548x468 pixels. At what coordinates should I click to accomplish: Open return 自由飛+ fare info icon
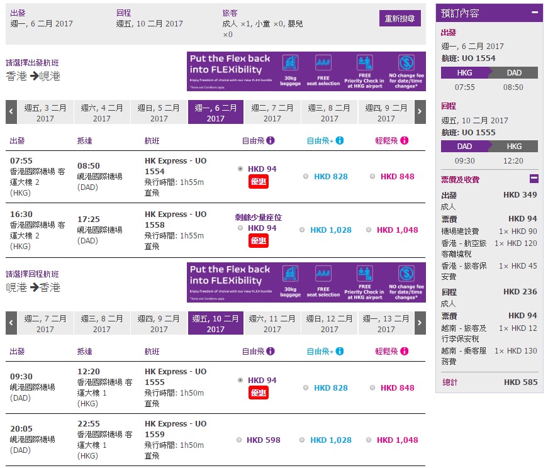[x=340, y=351]
